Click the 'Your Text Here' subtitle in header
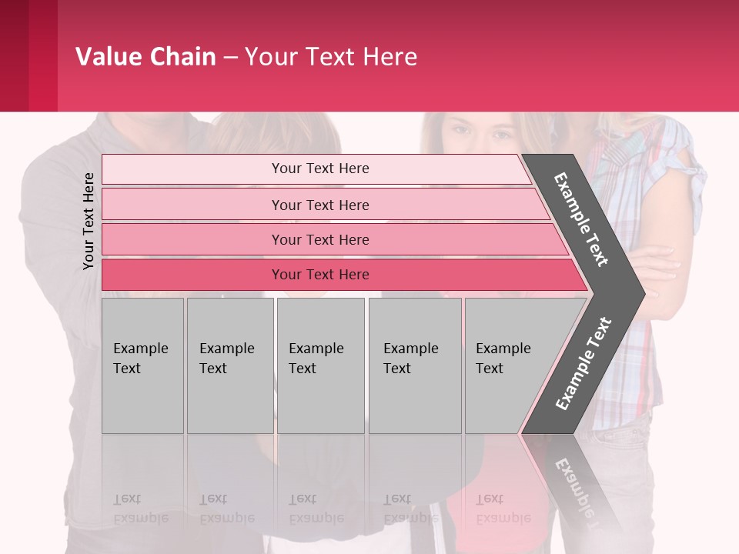 coord(331,56)
